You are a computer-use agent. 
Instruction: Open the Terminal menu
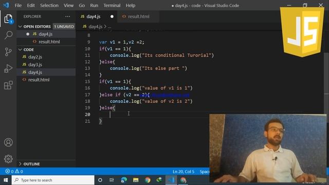(x=112, y=6)
